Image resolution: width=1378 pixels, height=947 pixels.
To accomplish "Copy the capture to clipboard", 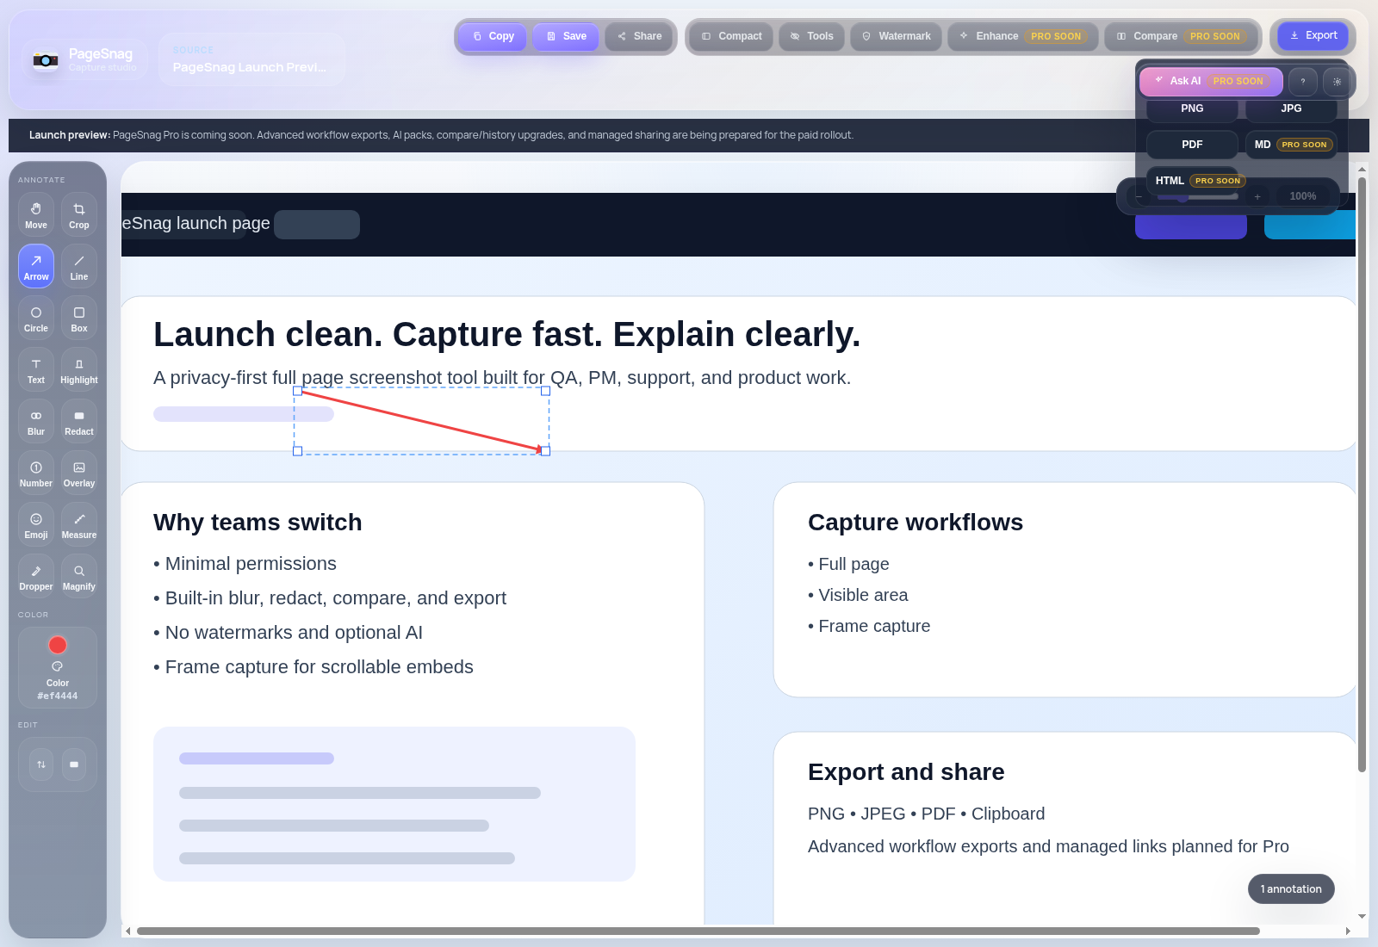I will [493, 36].
